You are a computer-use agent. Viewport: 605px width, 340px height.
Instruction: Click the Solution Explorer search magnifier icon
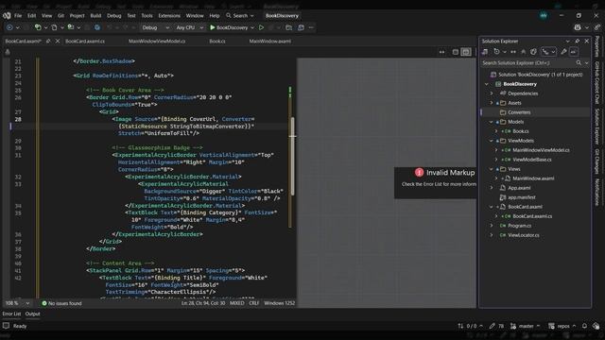[579, 63]
